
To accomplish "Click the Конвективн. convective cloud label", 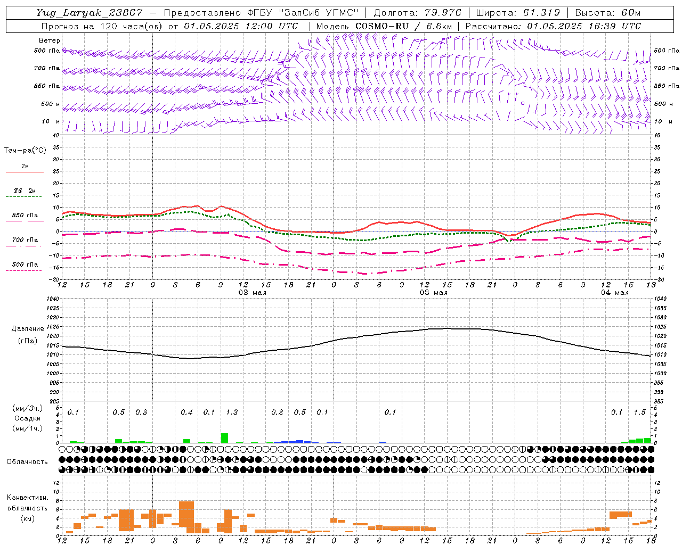I will pos(27,498).
